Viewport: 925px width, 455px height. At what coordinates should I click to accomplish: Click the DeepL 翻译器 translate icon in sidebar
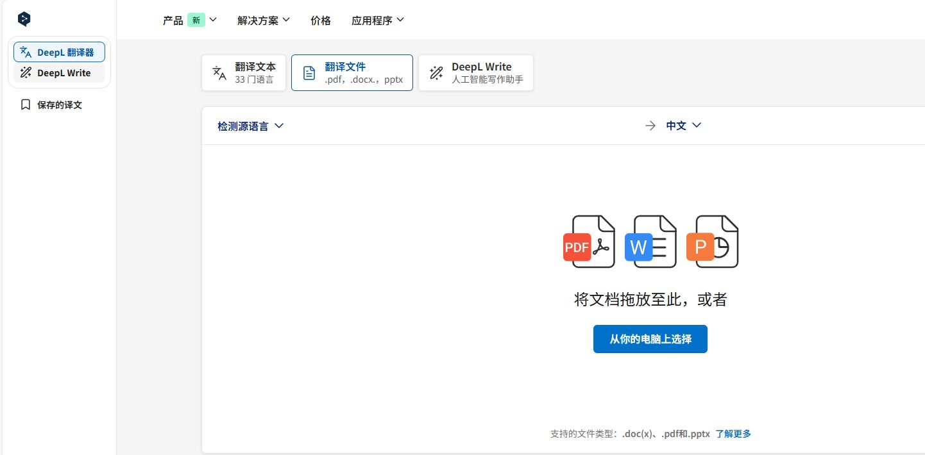[26, 53]
